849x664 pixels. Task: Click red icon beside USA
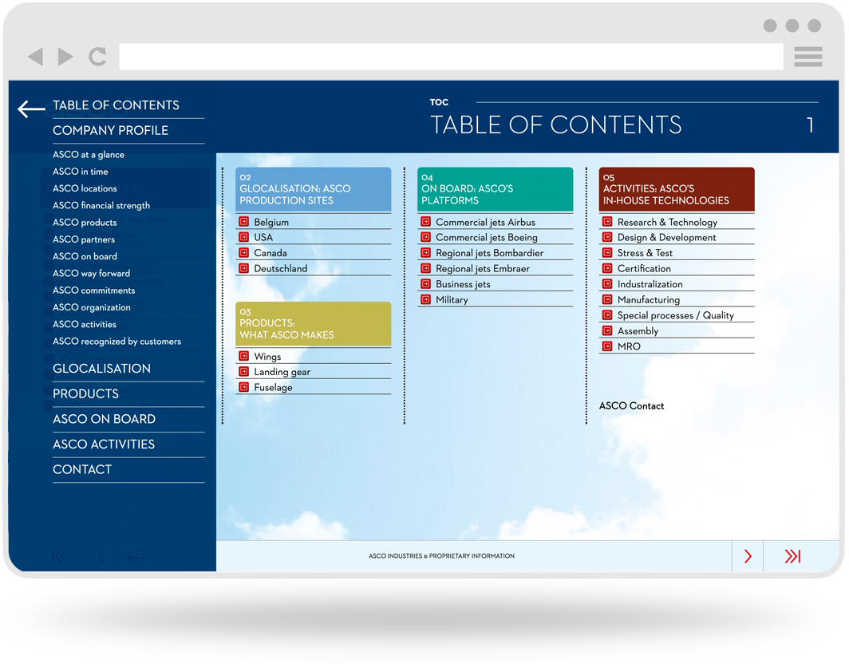(243, 237)
